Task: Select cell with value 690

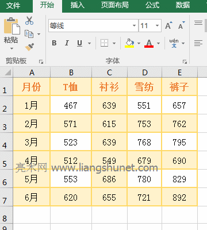Action: click(179, 160)
